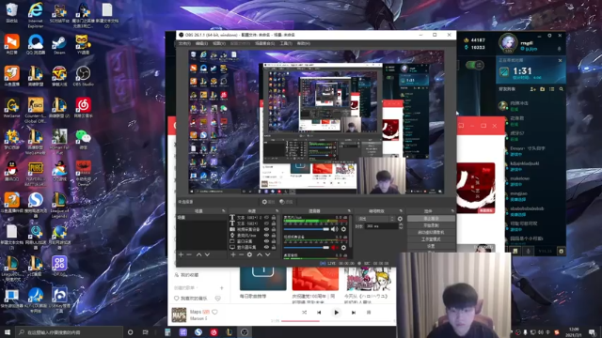602x338 pixels.
Task: Click 开始录制 start recording button
Action: [x=431, y=225]
